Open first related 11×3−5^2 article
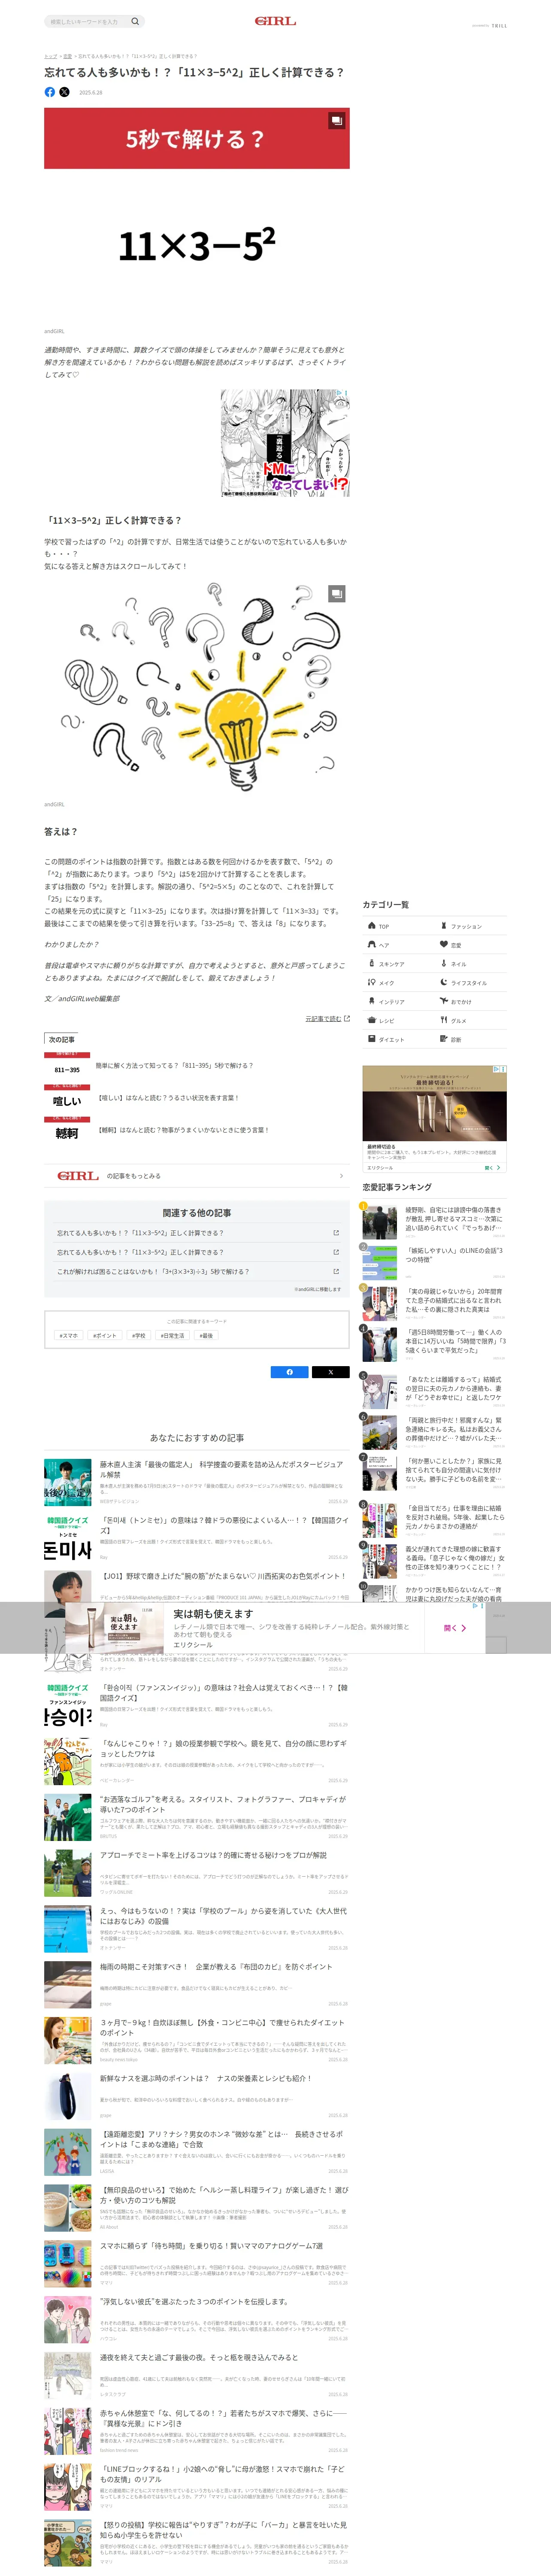Image resolution: width=551 pixels, height=2576 pixels. (x=197, y=1233)
